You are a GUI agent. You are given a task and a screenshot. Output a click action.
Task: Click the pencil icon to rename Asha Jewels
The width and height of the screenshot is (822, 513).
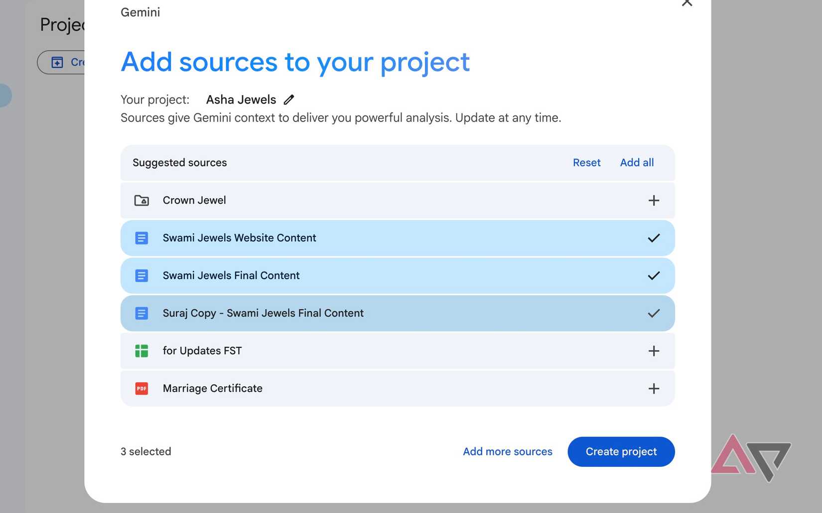(289, 100)
